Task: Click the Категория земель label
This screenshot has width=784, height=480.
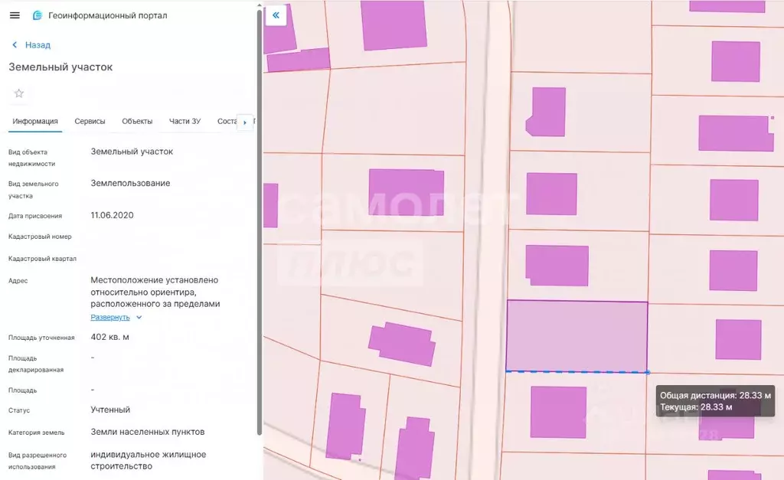Action: tap(37, 433)
